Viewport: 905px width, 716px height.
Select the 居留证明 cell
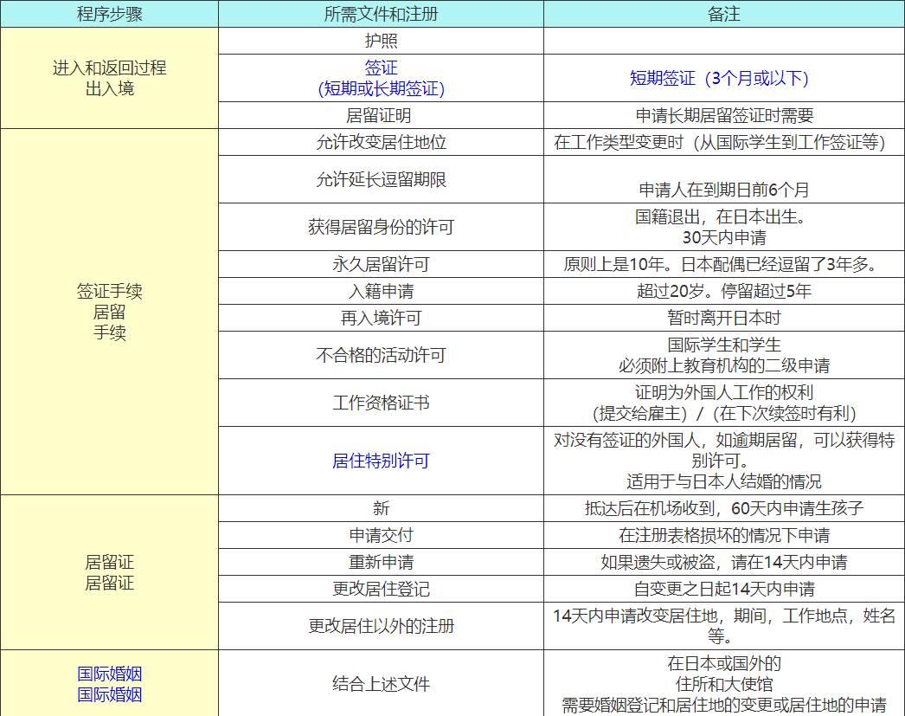[381, 116]
